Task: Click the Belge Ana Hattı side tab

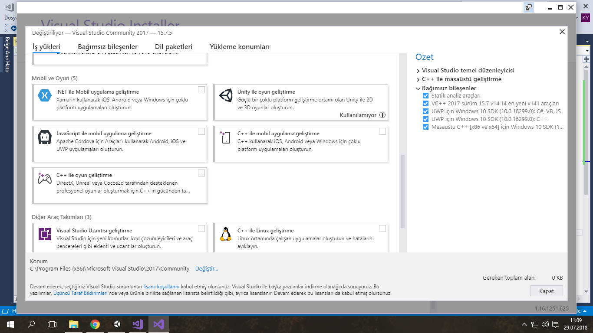Action: (x=7, y=55)
